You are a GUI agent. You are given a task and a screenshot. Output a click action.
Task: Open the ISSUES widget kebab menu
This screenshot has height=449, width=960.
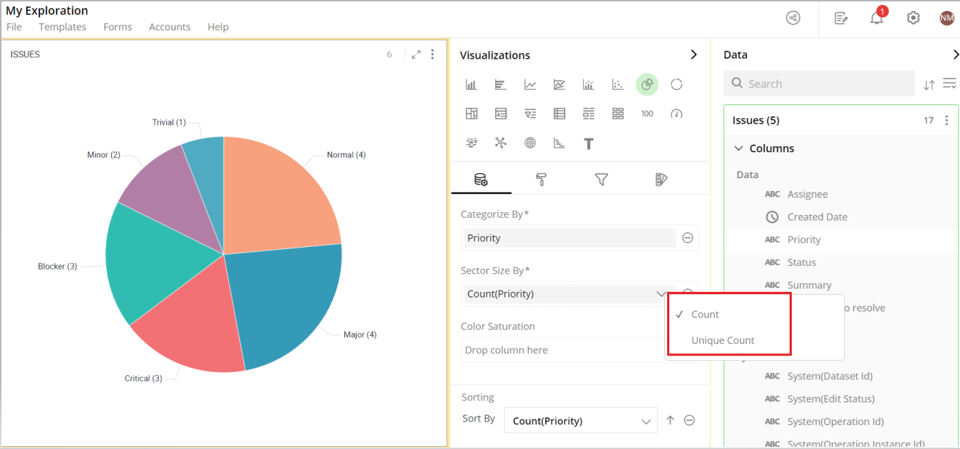click(433, 54)
